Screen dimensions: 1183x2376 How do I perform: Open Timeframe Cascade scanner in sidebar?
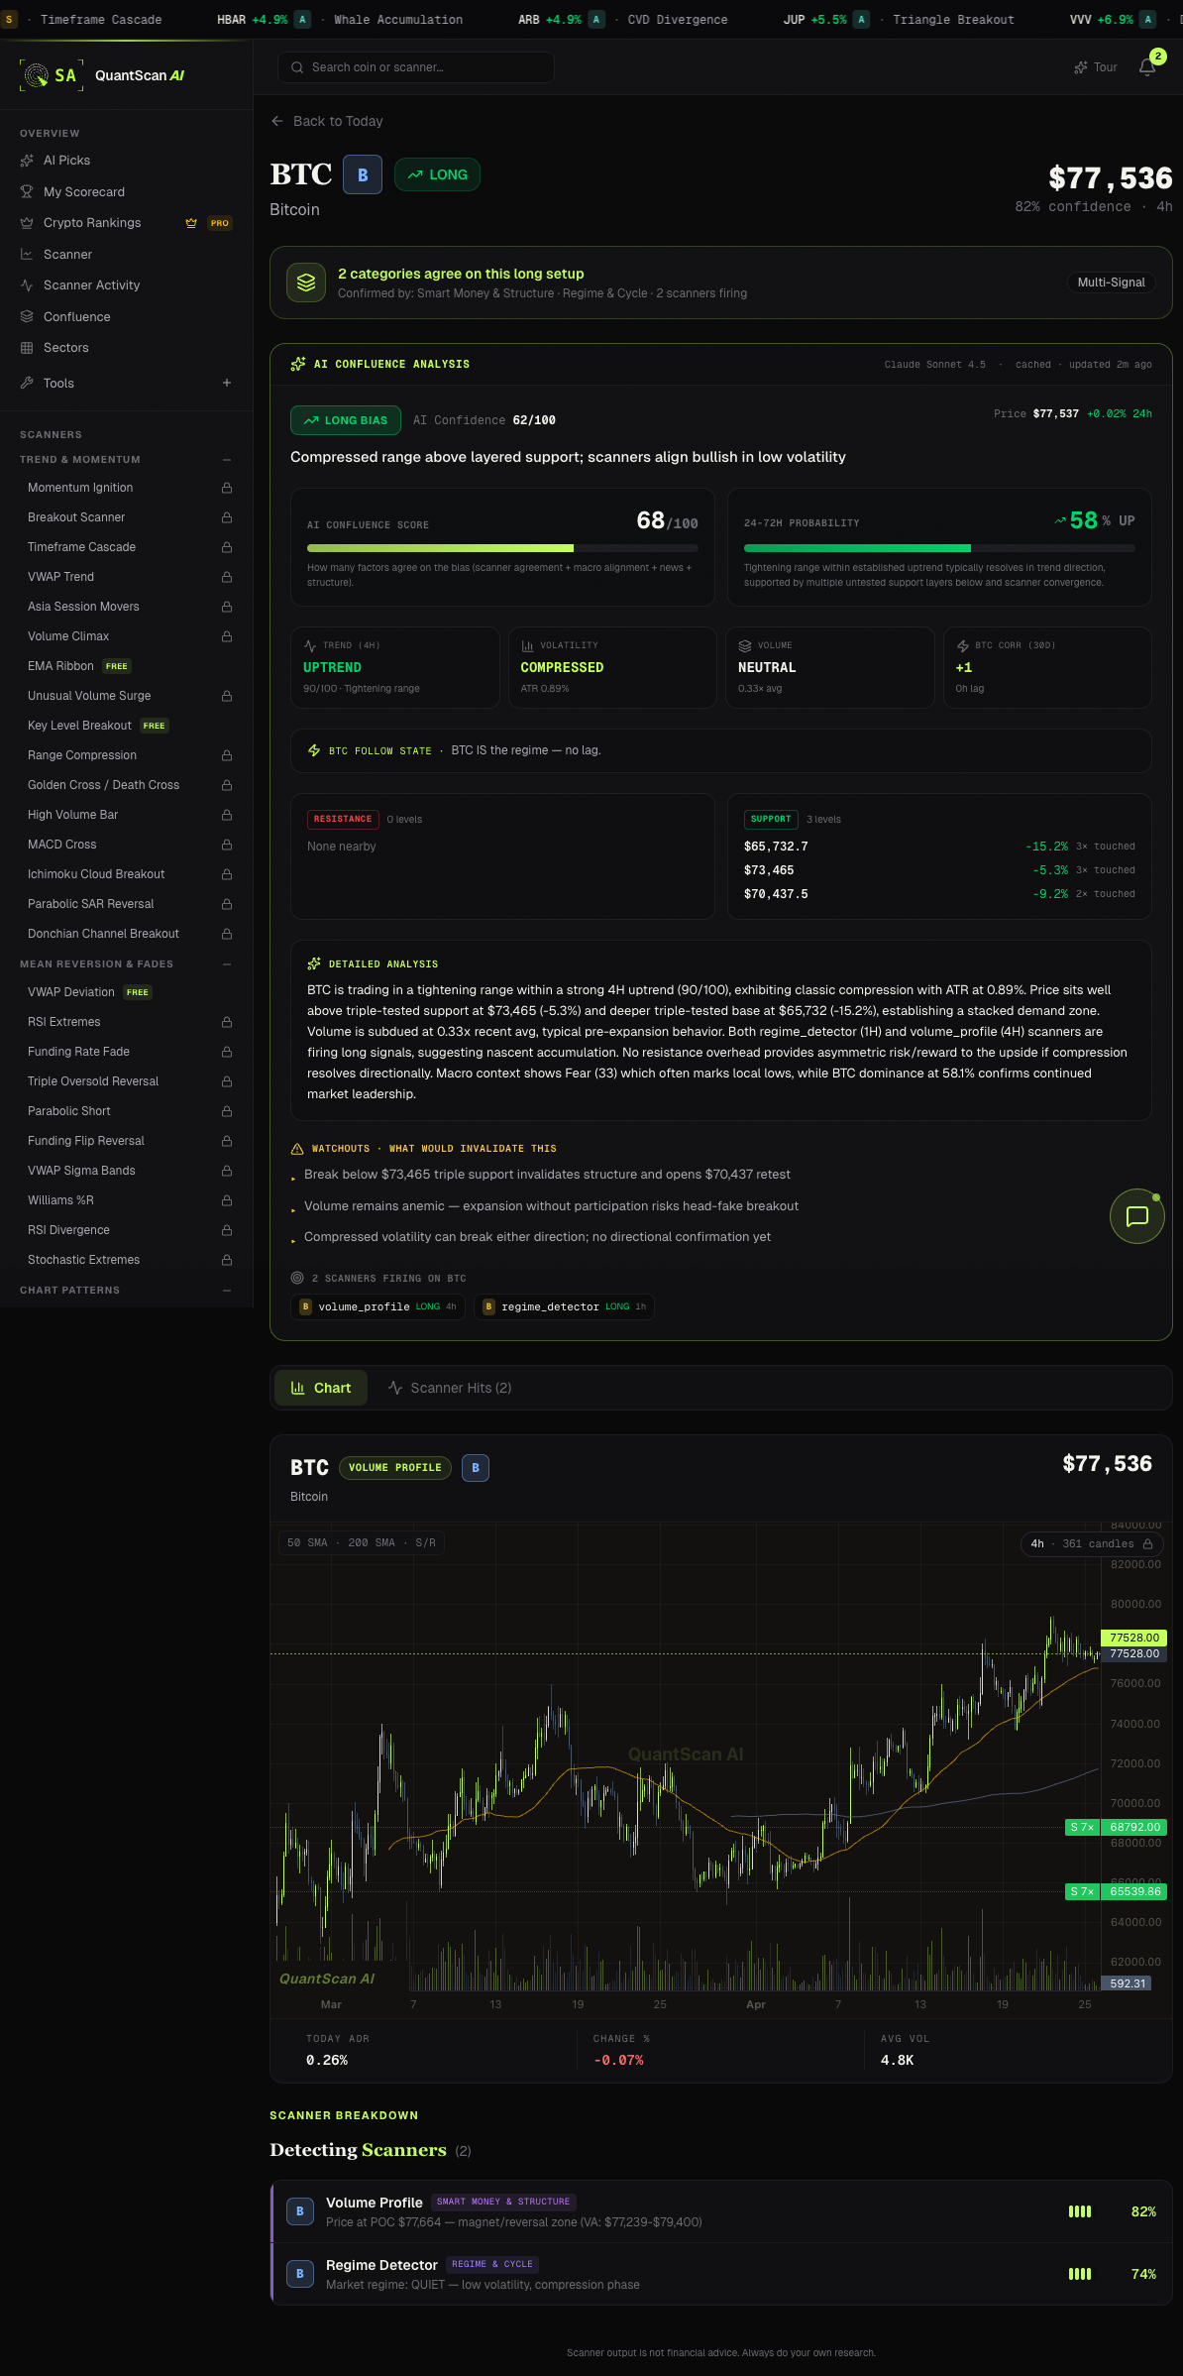click(126, 547)
